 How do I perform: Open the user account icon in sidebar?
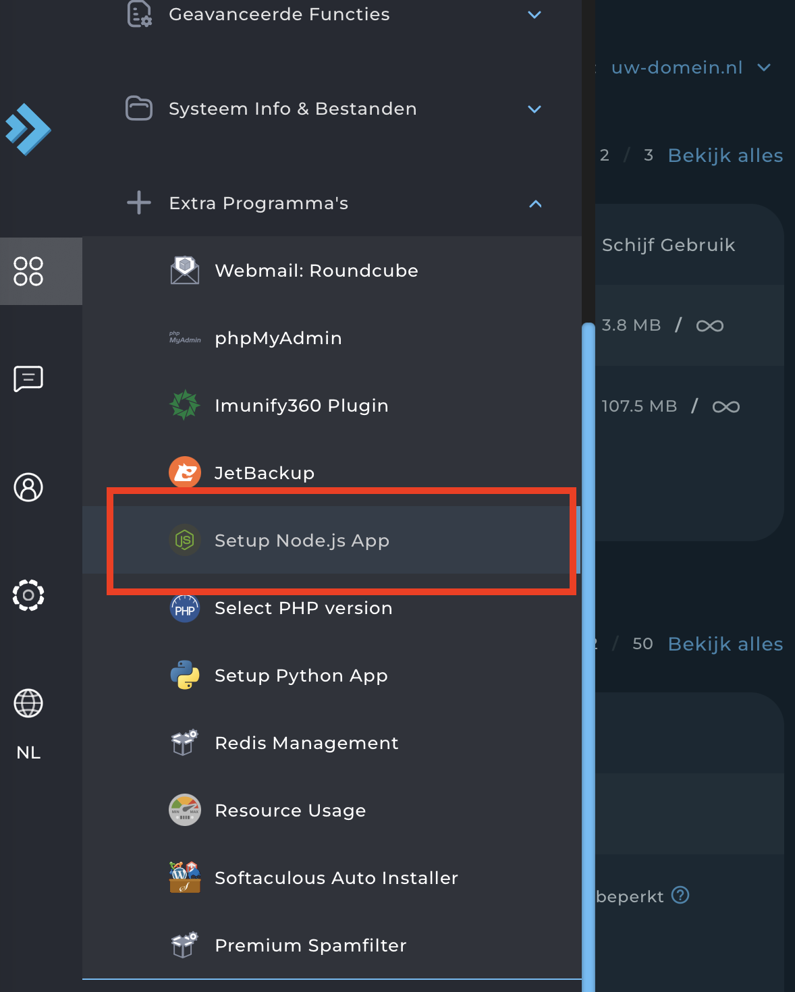point(28,487)
